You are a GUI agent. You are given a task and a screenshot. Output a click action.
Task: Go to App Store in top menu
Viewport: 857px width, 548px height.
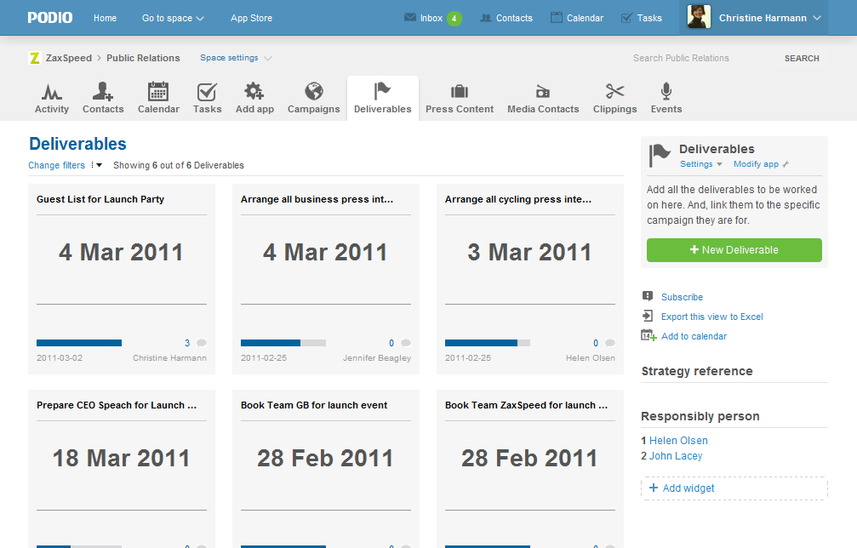[x=251, y=18]
